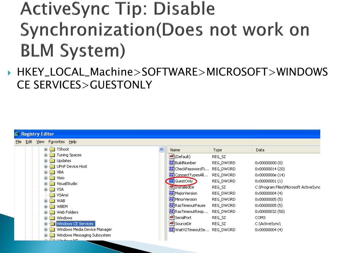Select the GuestOnly value name
The width and height of the screenshot is (337, 253).
pyautogui.click(x=184, y=181)
